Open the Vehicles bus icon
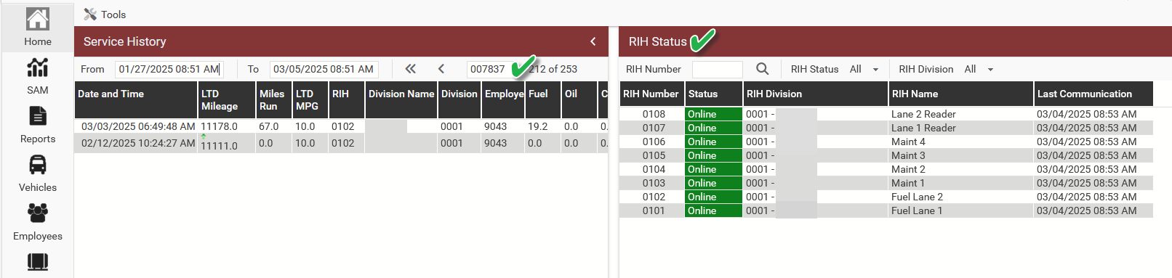 (x=38, y=165)
